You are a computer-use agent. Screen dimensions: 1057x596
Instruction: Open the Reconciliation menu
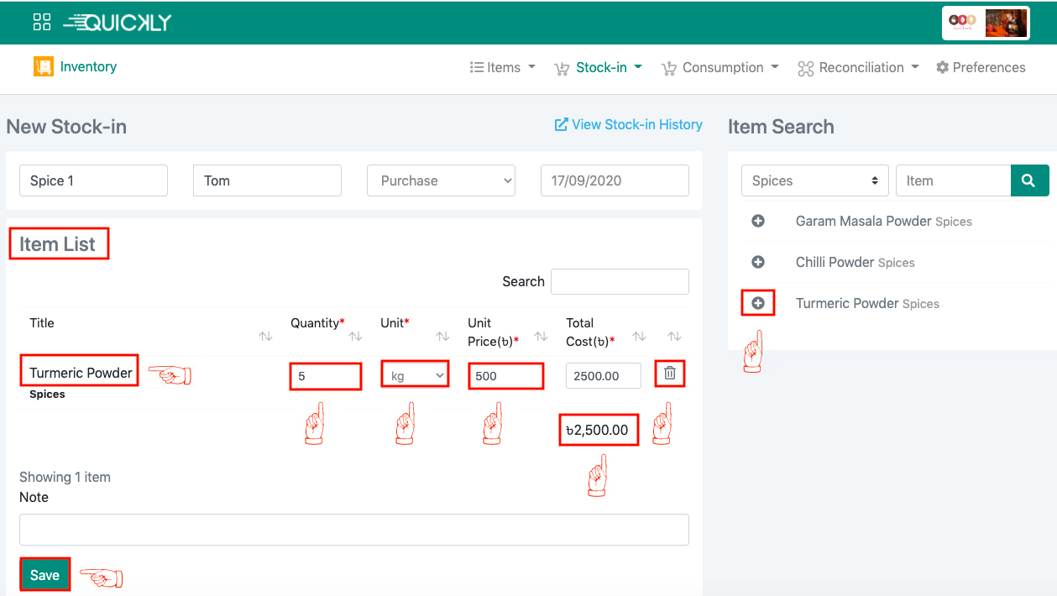point(859,68)
